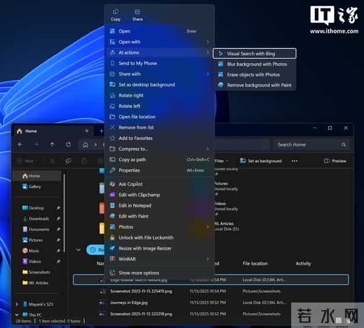Screen dimensions: 364x328
Task: Select Blur background with Photos
Action: [254, 64]
